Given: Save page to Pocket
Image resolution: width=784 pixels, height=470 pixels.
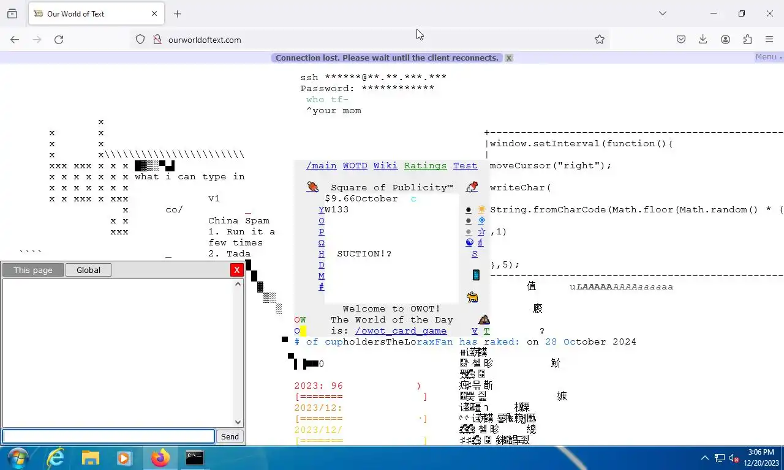Looking at the screenshot, I should (x=681, y=39).
